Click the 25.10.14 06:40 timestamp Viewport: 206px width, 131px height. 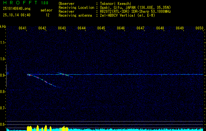[x=16, y=15]
